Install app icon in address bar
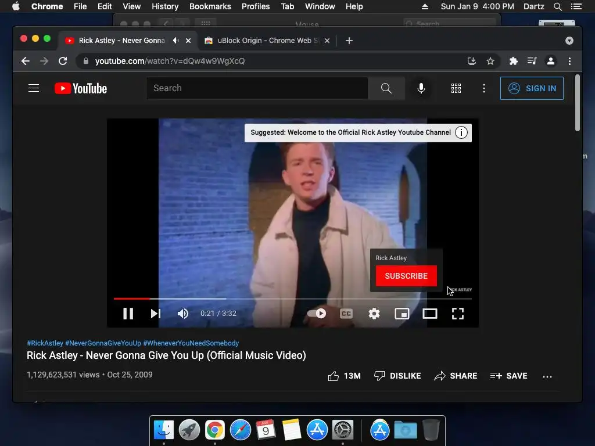 (472, 61)
